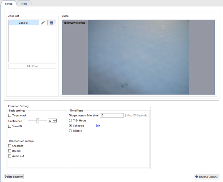Click the trash delete icon for Zone 01
Screen dimensions: 223x182
point(52,23)
